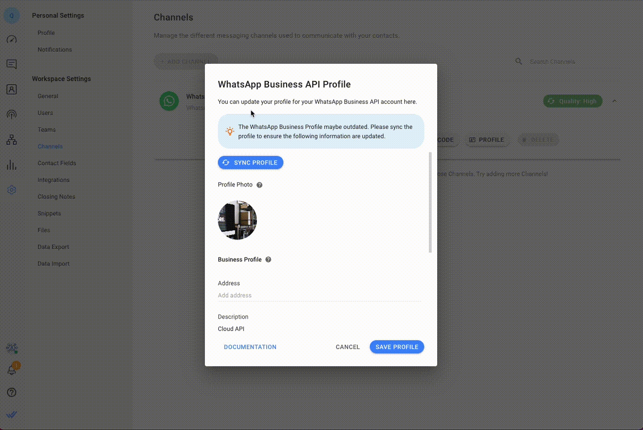
Task: Collapse the WhatsApp channel chevron
Action: point(614,101)
